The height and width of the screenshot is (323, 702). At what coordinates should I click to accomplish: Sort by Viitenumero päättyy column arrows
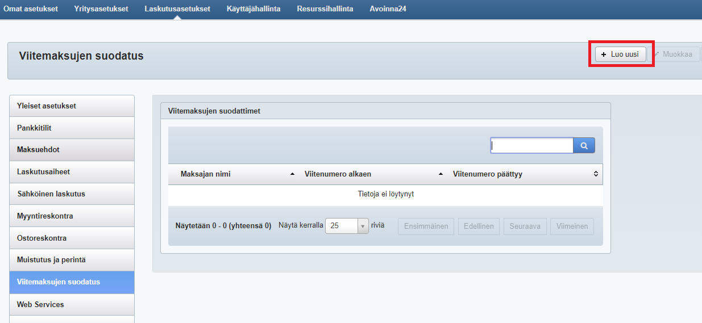(x=596, y=174)
